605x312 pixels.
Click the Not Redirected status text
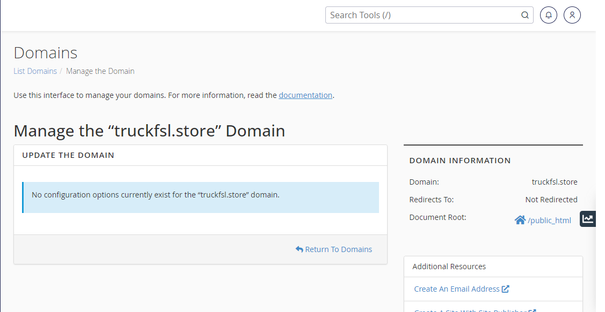click(x=551, y=200)
